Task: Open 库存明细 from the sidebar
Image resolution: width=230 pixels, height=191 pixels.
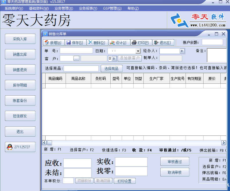Action: (x=20, y=85)
